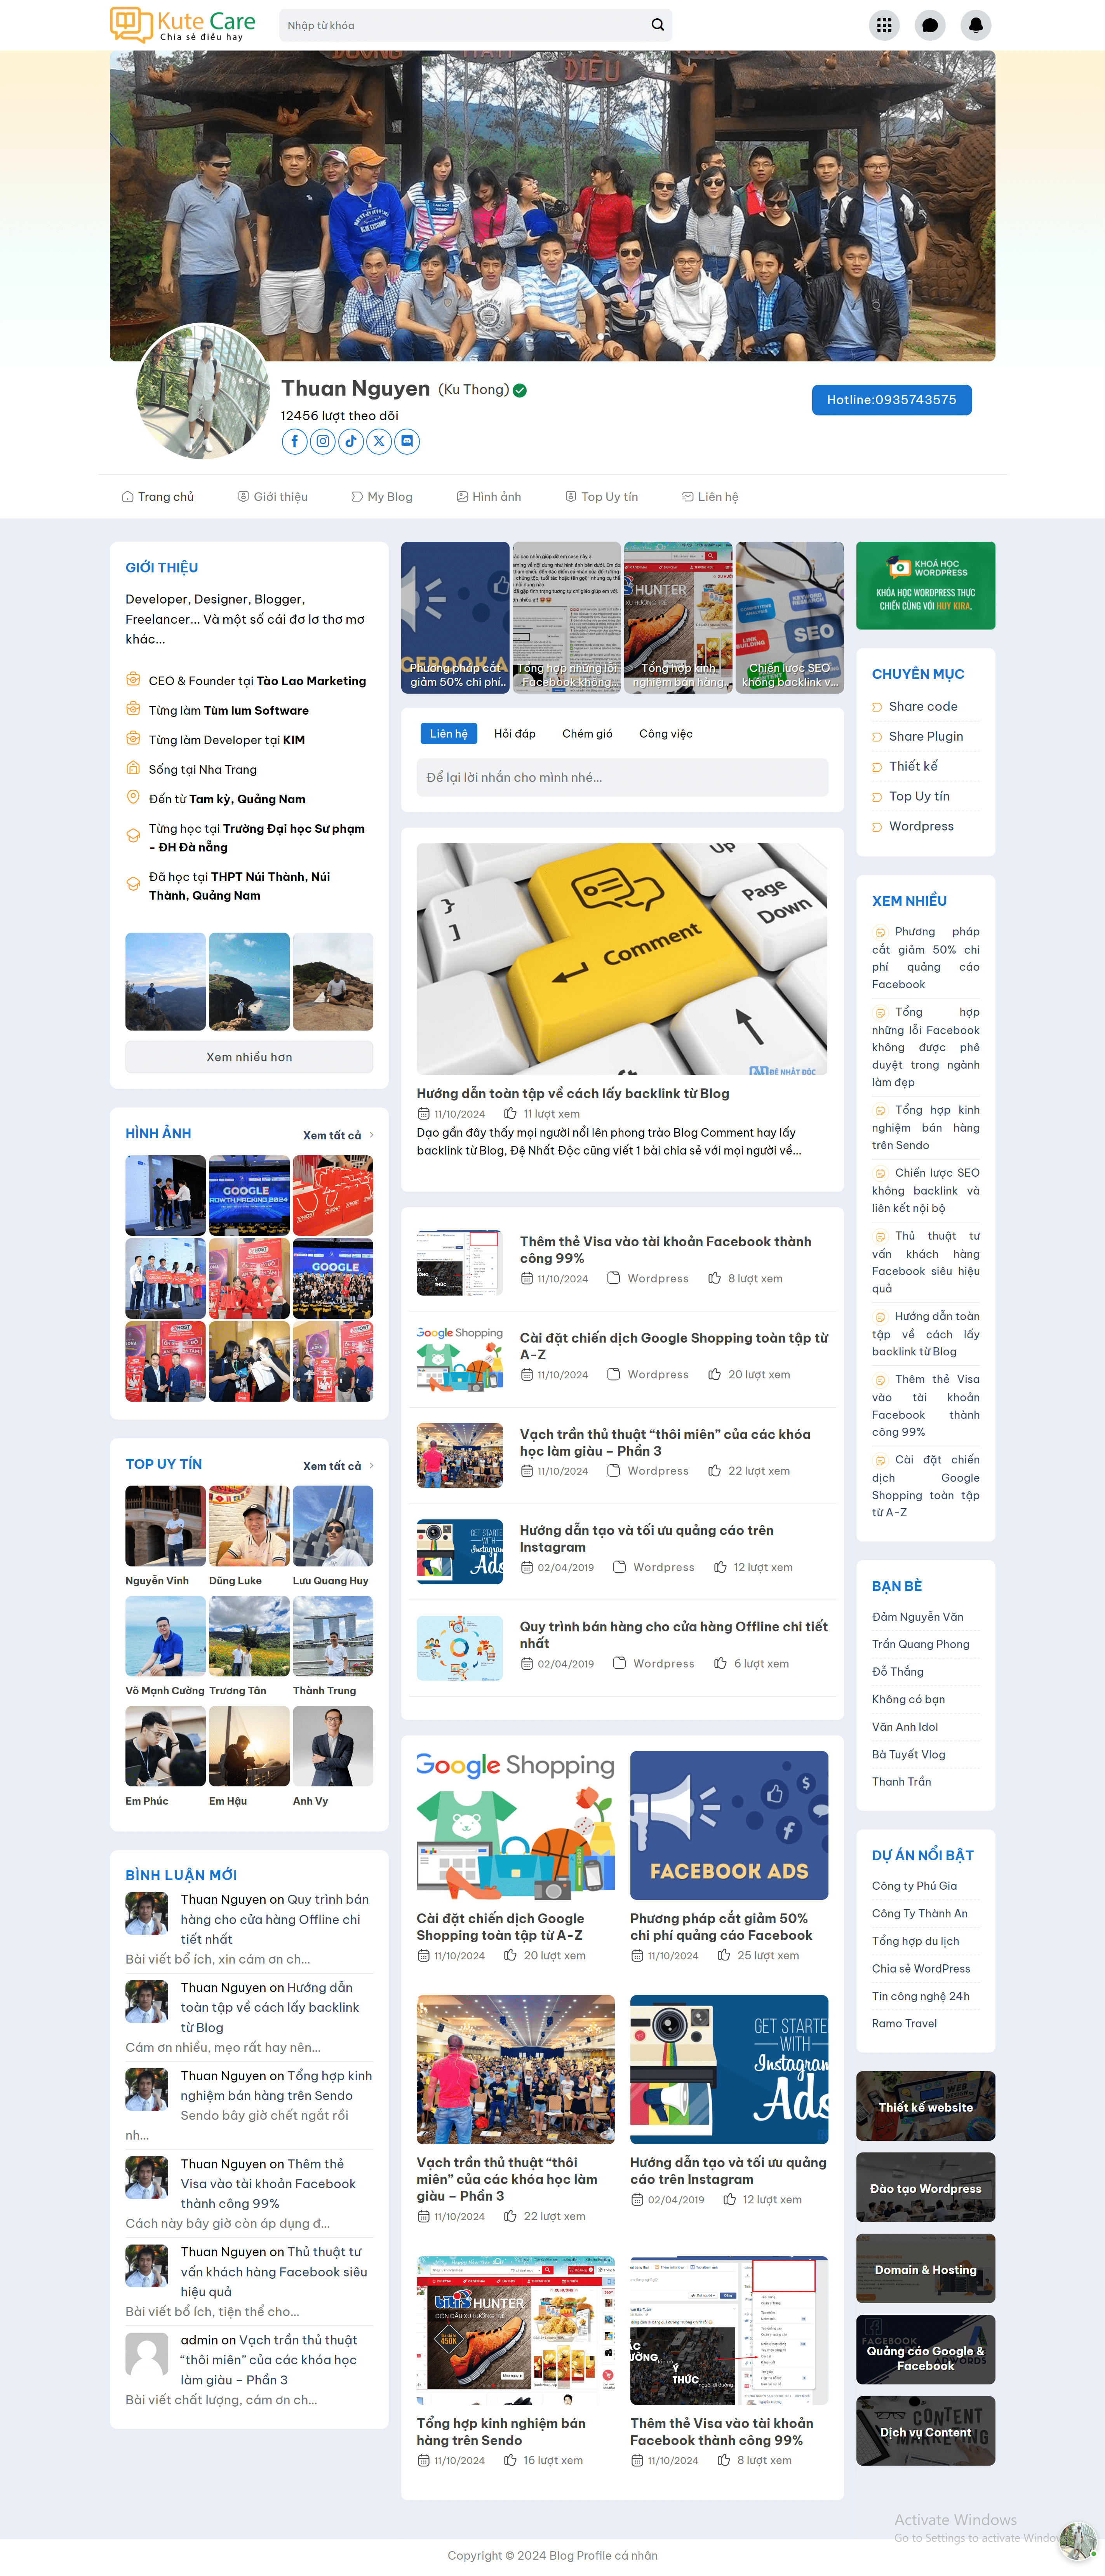Open the Thiết kế category

913,767
